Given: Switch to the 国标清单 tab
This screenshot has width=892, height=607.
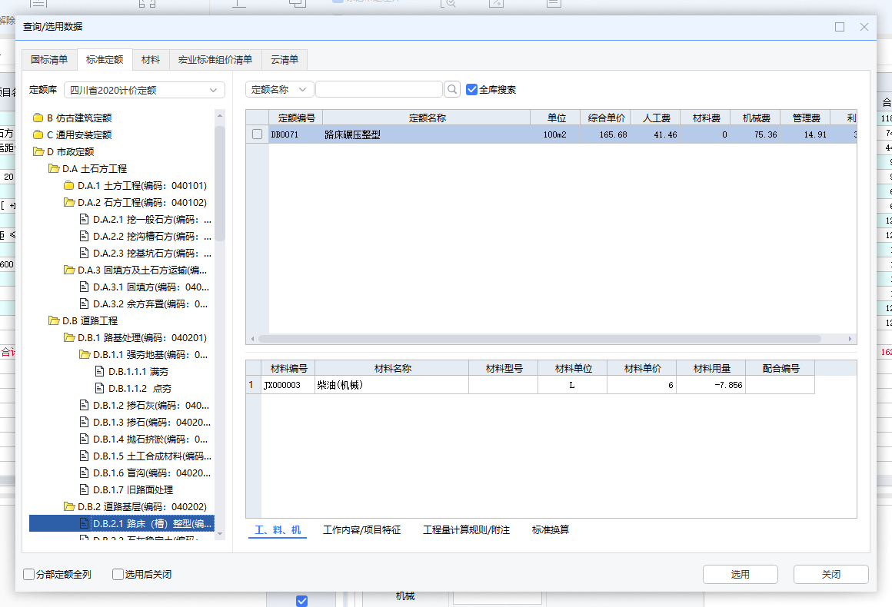Looking at the screenshot, I should 49,60.
